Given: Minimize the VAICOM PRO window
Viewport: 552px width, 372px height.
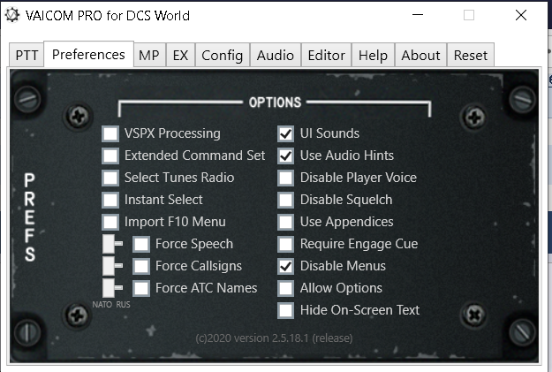Looking at the screenshot, I should [418, 15].
